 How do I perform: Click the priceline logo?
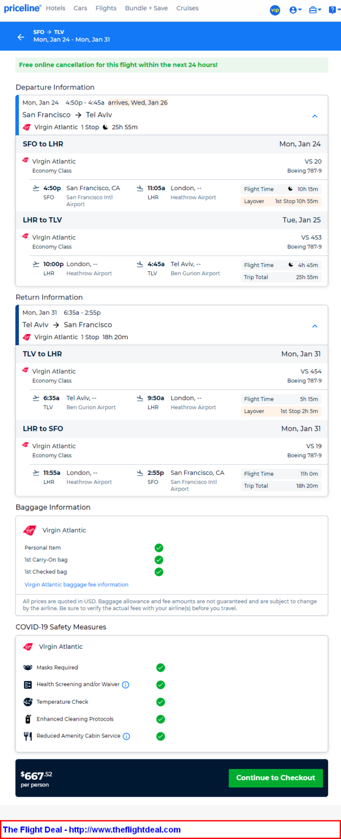(23, 8)
